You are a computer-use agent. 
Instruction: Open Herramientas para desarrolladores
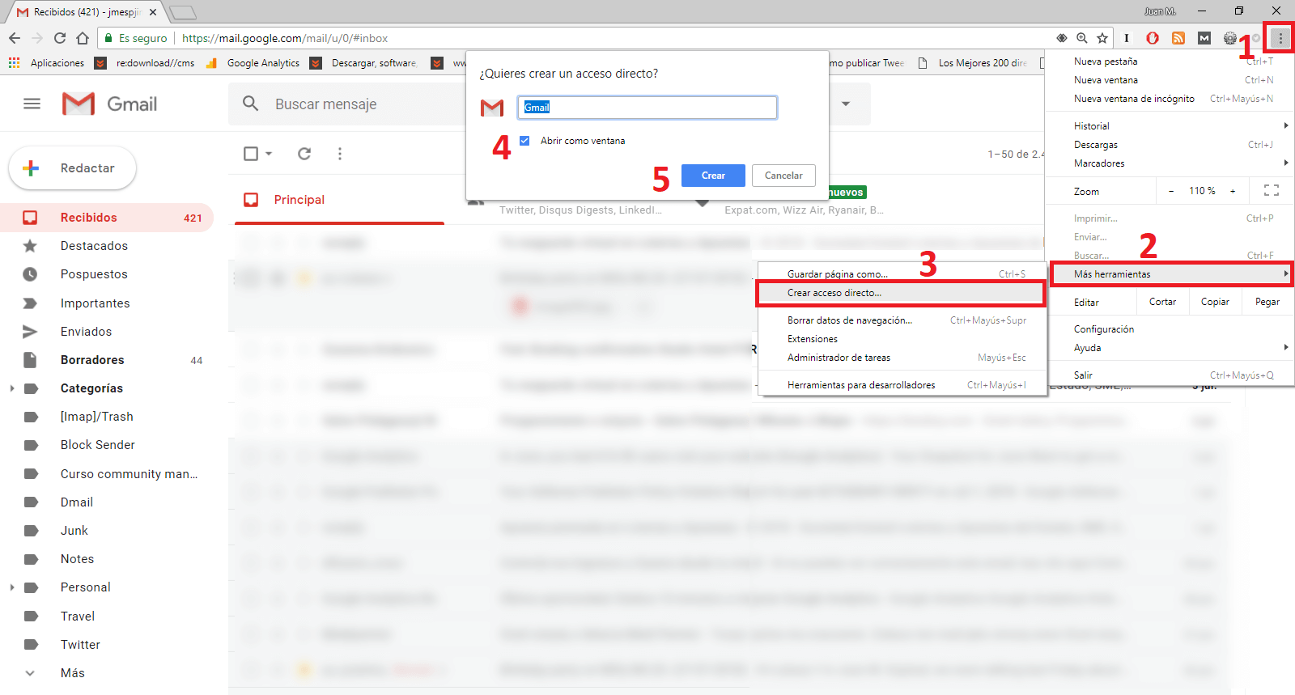(x=901, y=385)
